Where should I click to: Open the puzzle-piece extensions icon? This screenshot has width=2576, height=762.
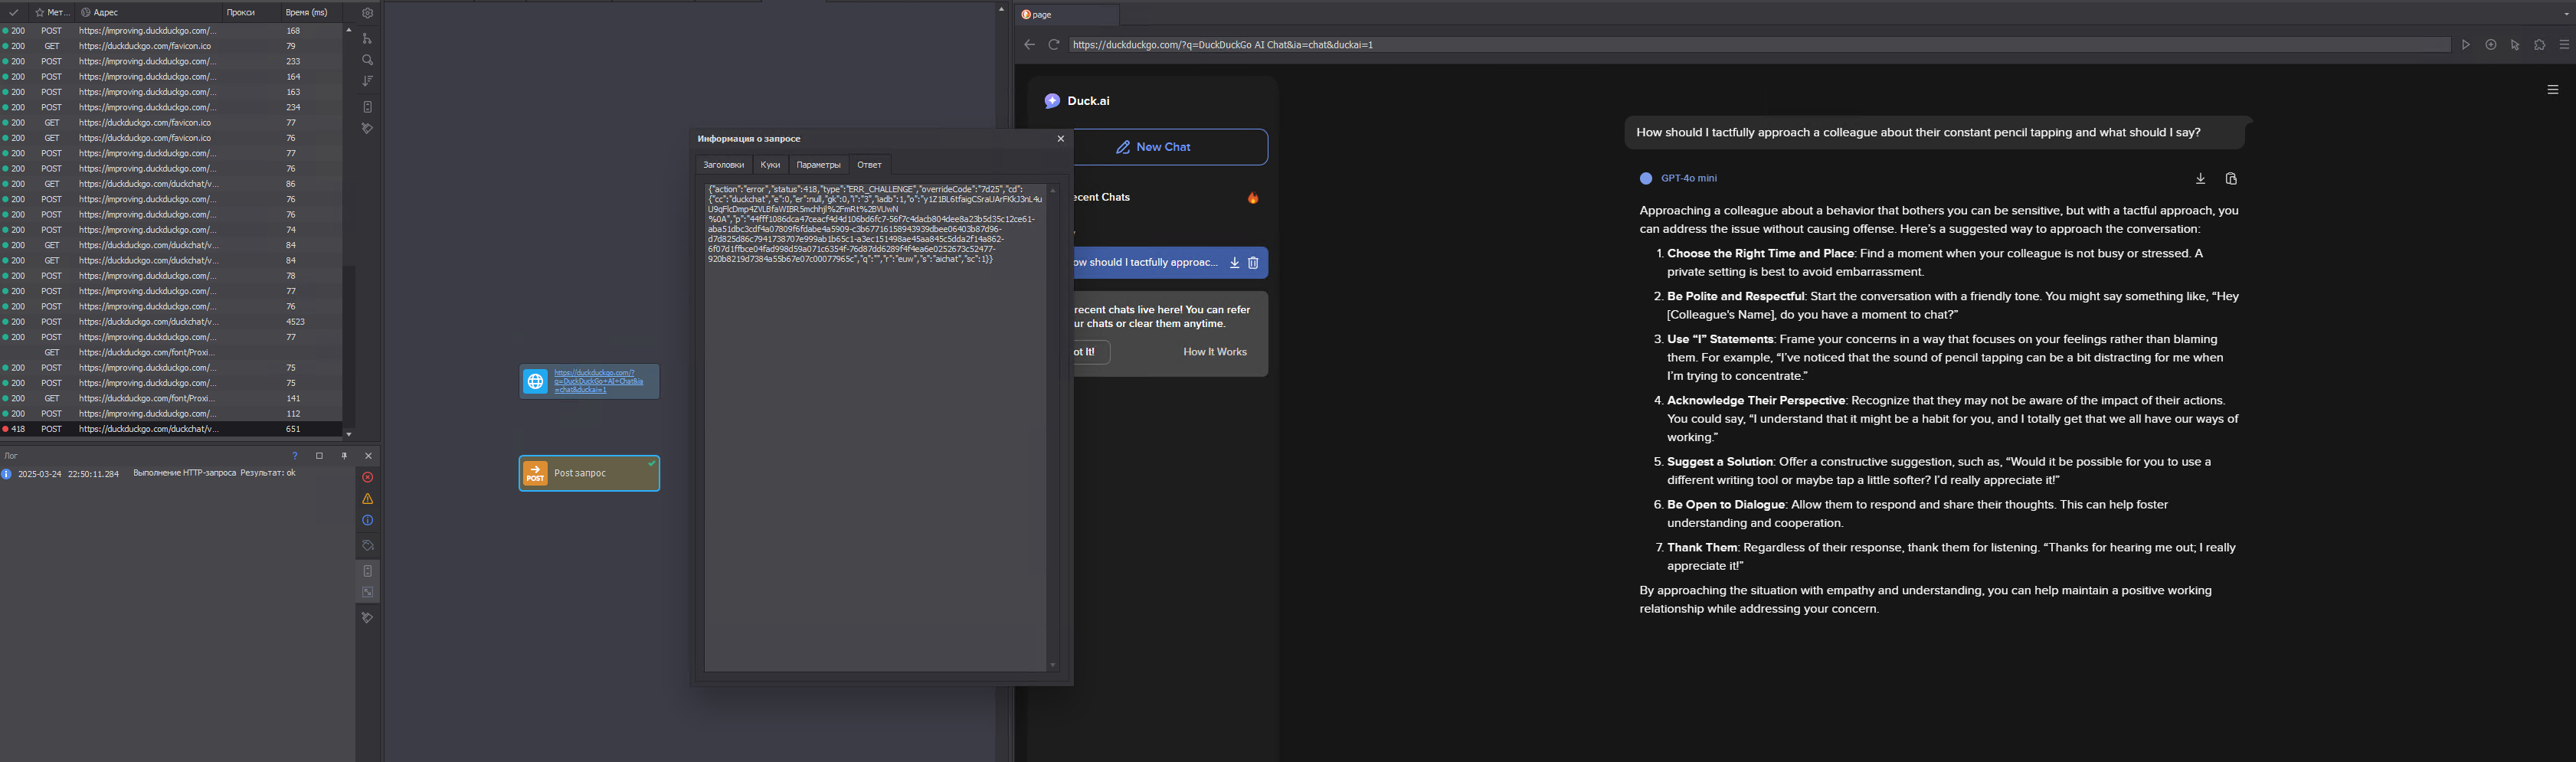2539,45
